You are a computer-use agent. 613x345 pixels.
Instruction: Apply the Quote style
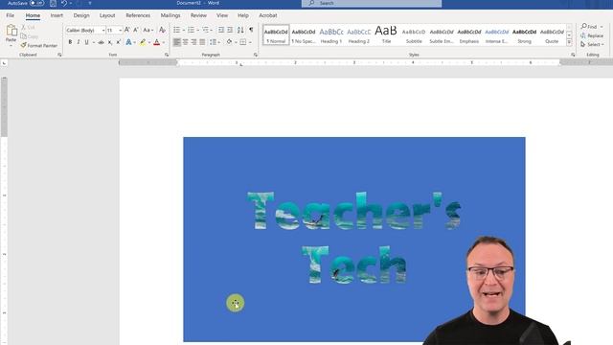(552, 34)
